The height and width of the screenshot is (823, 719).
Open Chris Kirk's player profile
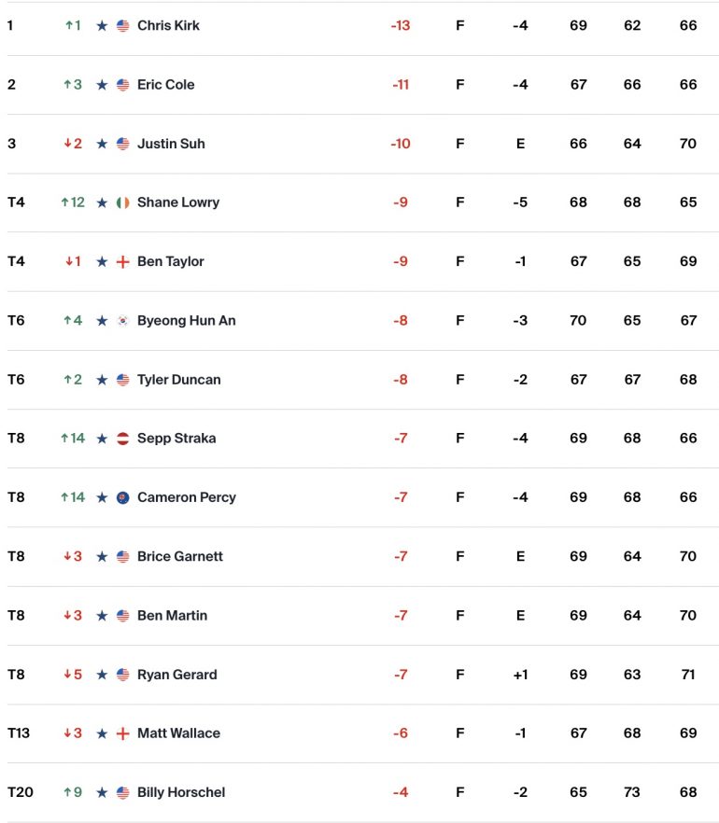(x=168, y=26)
